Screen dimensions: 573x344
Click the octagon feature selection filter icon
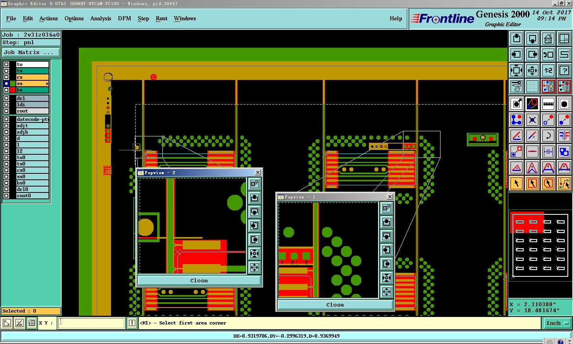tap(564, 104)
